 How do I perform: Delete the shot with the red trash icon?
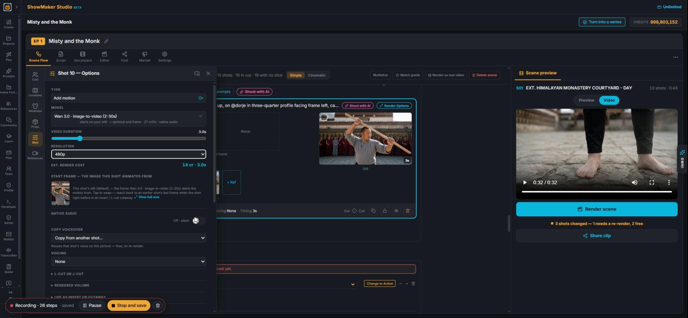tap(407, 211)
